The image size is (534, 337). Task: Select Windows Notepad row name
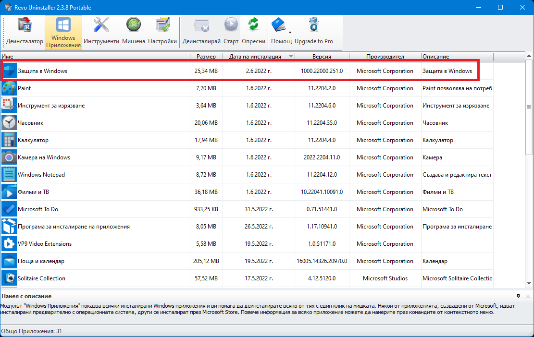[41, 175]
